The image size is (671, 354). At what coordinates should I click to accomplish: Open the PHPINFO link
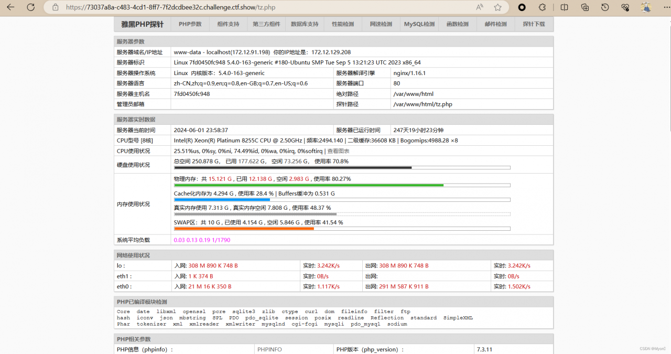[269, 349]
